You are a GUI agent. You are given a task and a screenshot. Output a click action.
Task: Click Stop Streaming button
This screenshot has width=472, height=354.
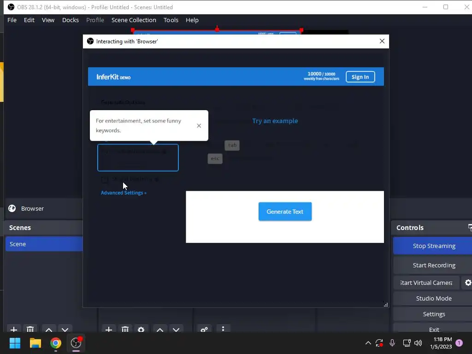pos(434,246)
